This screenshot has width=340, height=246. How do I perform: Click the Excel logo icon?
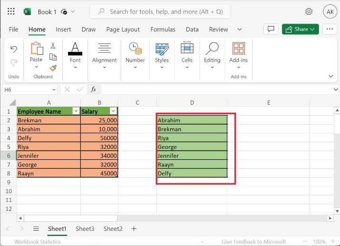pyautogui.click(x=27, y=12)
